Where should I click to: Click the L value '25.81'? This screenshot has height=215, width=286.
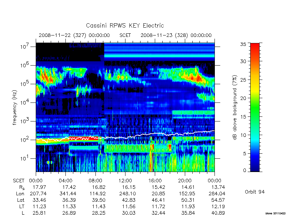pyautogui.click(x=39, y=213)
